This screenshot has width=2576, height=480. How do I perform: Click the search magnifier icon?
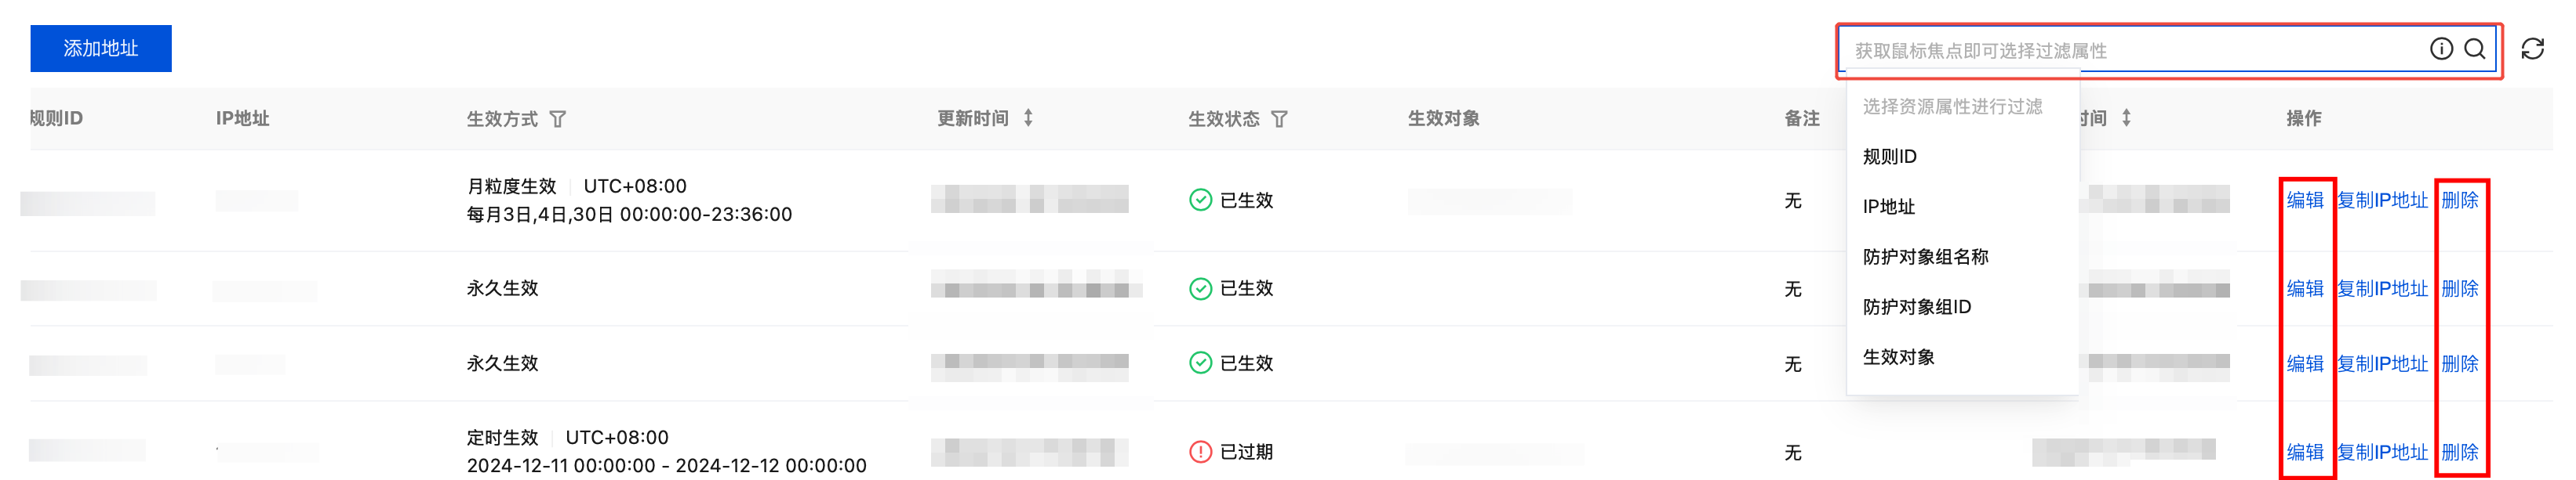2474,49
